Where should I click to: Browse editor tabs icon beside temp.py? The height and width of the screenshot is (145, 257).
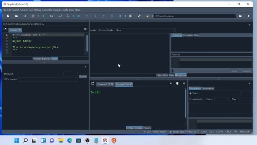[5, 29]
